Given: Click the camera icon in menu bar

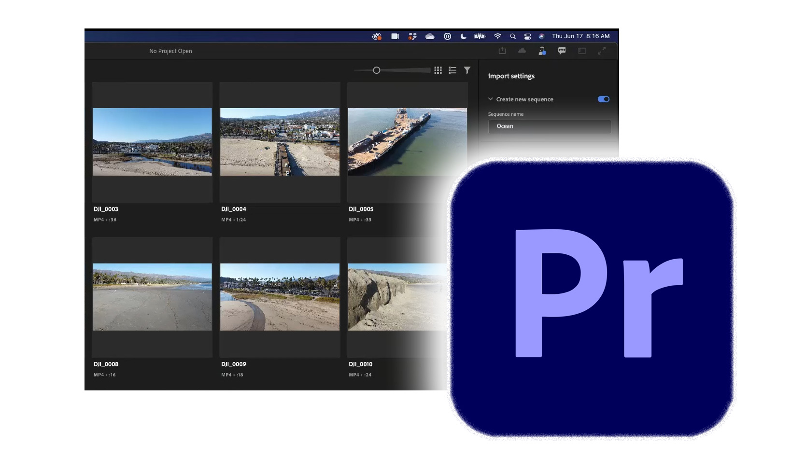Looking at the screenshot, I should pos(395,36).
